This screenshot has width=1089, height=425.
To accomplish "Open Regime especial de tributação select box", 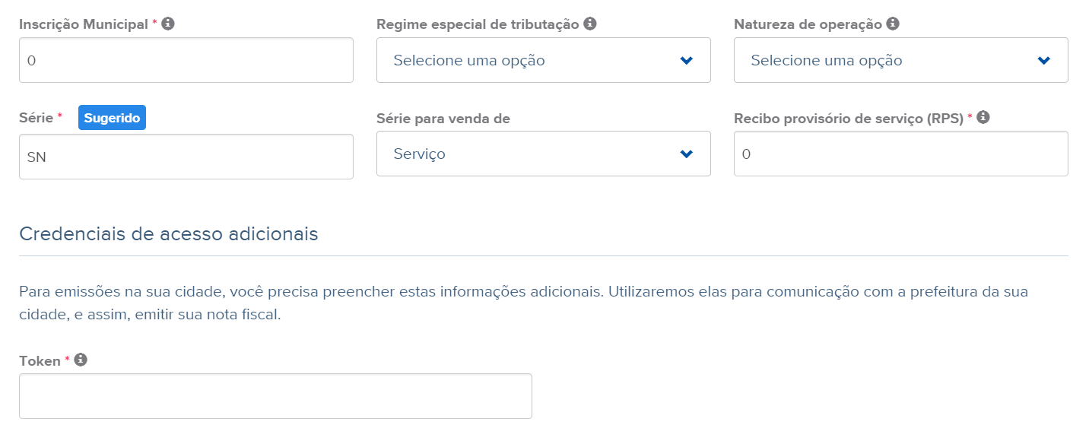I will [x=544, y=60].
